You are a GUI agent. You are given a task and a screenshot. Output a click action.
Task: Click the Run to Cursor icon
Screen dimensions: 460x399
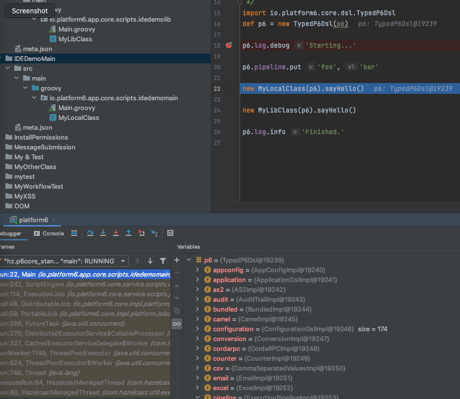coord(154,233)
